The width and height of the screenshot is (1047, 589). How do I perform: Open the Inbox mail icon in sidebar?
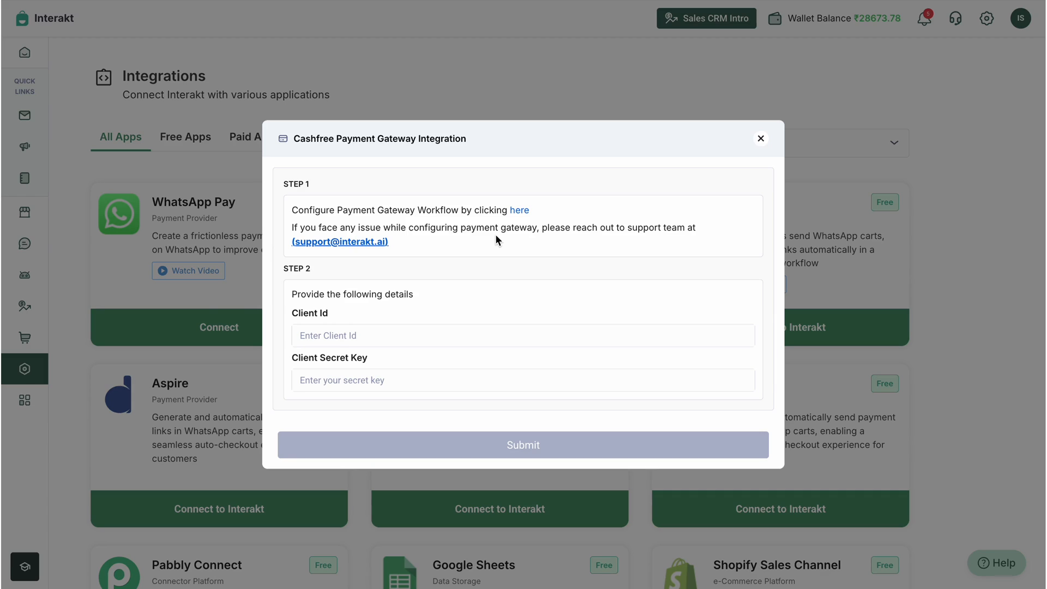click(25, 115)
